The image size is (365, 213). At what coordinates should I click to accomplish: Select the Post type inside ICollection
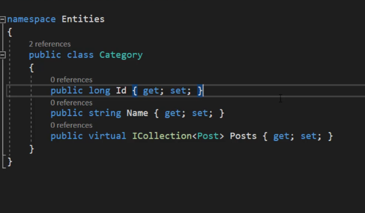pyautogui.click(x=208, y=136)
